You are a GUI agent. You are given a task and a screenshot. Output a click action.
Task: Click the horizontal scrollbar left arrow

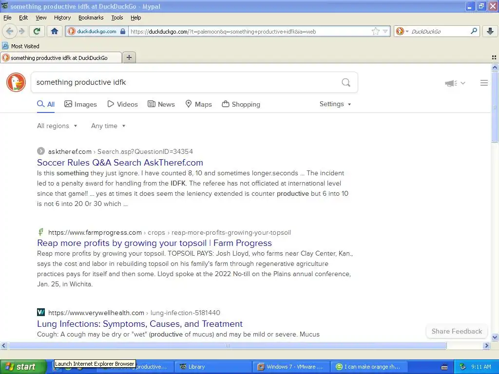pos(4,345)
